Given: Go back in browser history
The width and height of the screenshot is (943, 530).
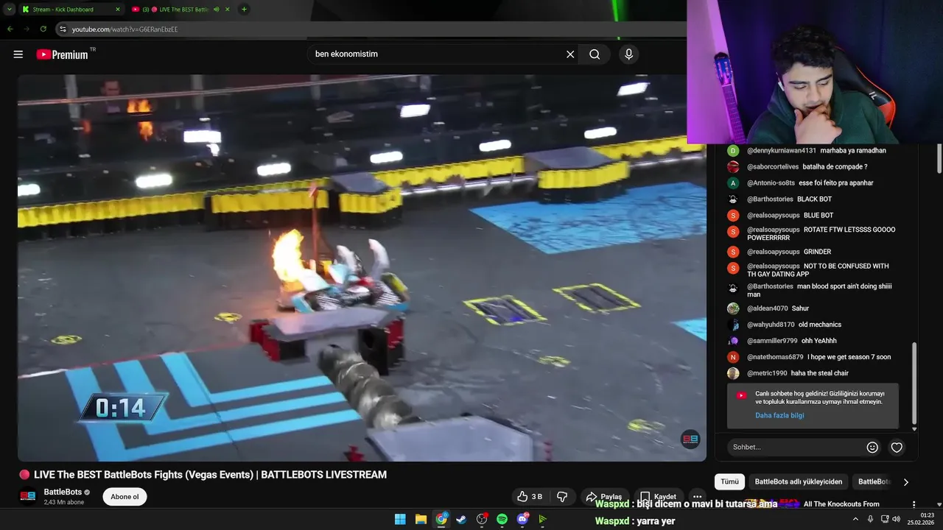Looking at the screenshot, I should tap(10, 29).
